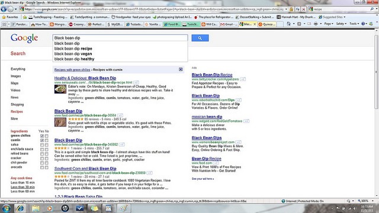This screenshot has width=379, height=213.
Task: Click the serious eats recipe thumbnail
Action: 60,89
